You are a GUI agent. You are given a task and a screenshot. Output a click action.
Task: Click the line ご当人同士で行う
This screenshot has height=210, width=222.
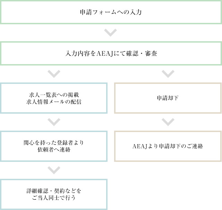tap(54, 198)
